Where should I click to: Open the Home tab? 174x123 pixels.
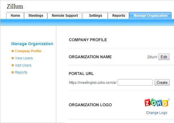[x=15, y=16]
